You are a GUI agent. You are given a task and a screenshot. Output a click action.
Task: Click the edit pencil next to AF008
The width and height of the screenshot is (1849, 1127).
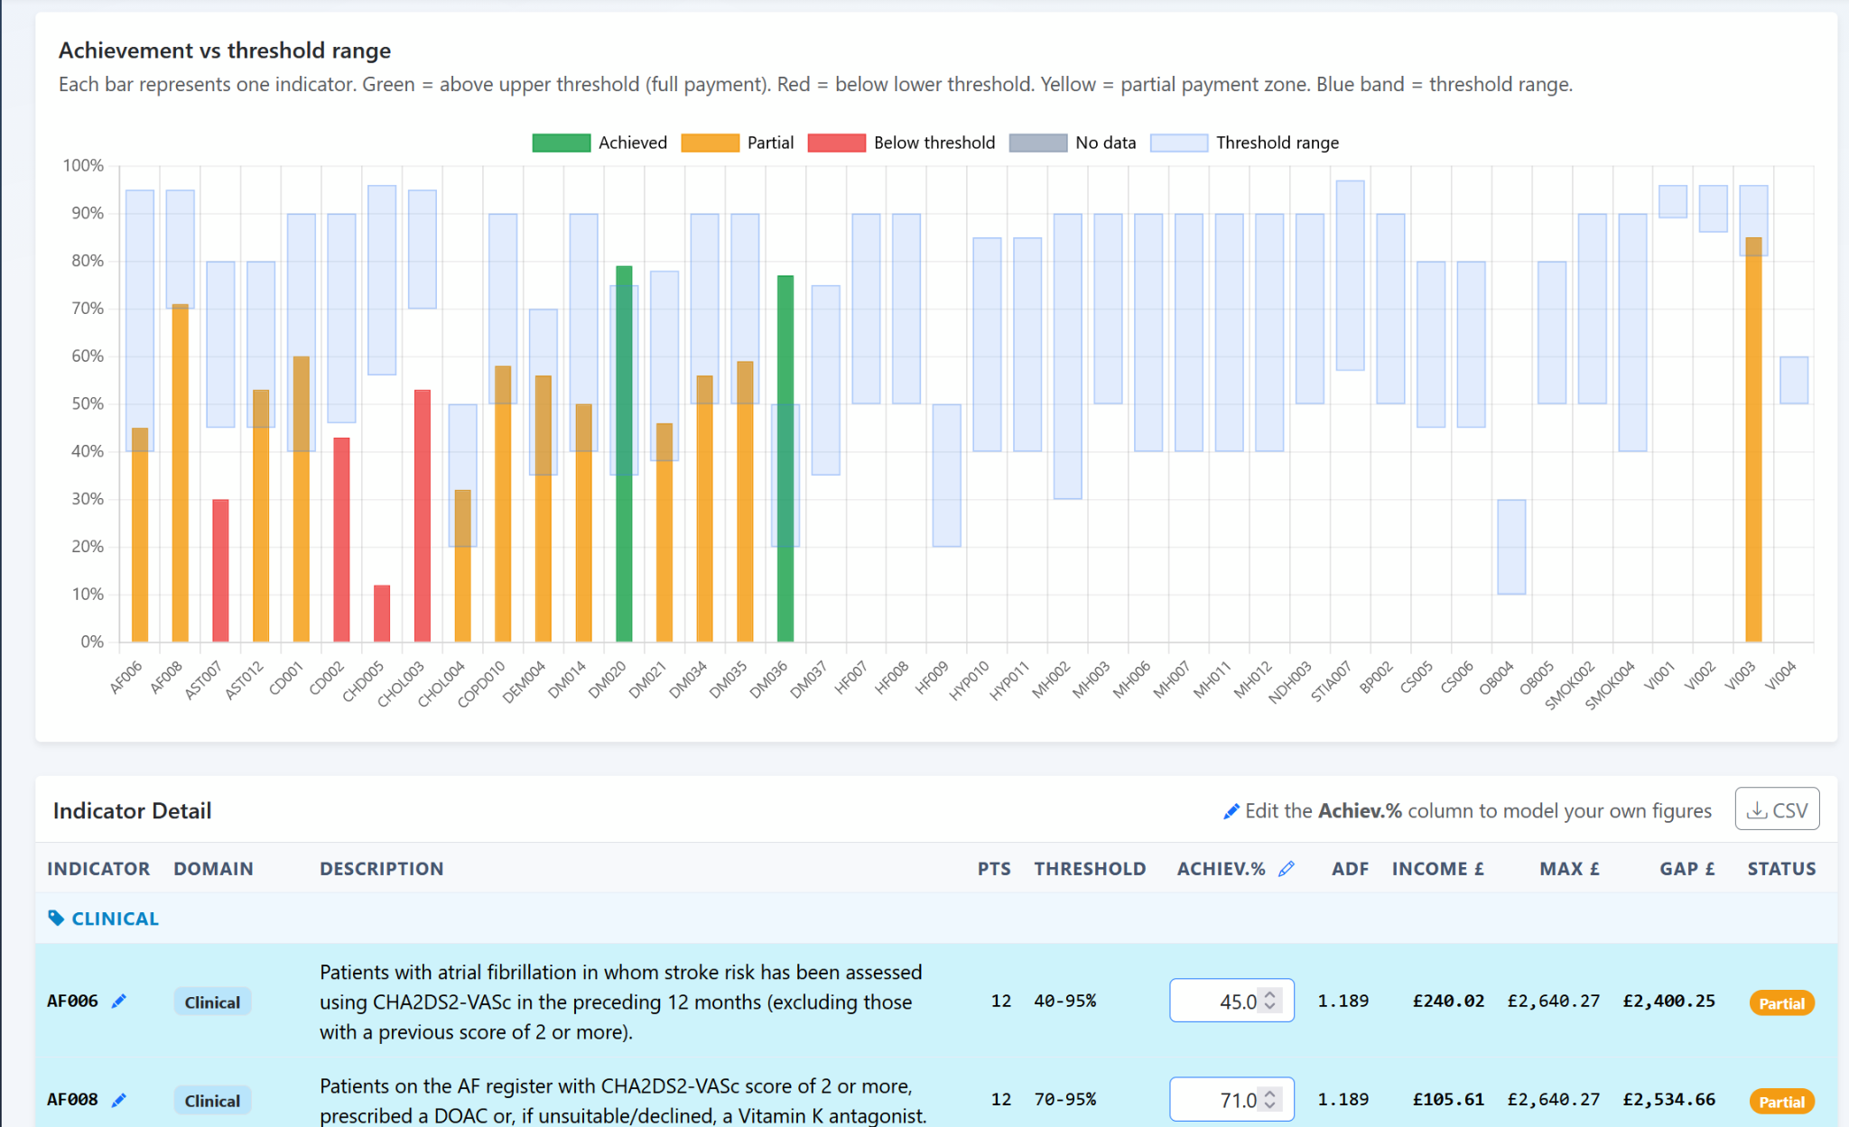[119, 1100]
